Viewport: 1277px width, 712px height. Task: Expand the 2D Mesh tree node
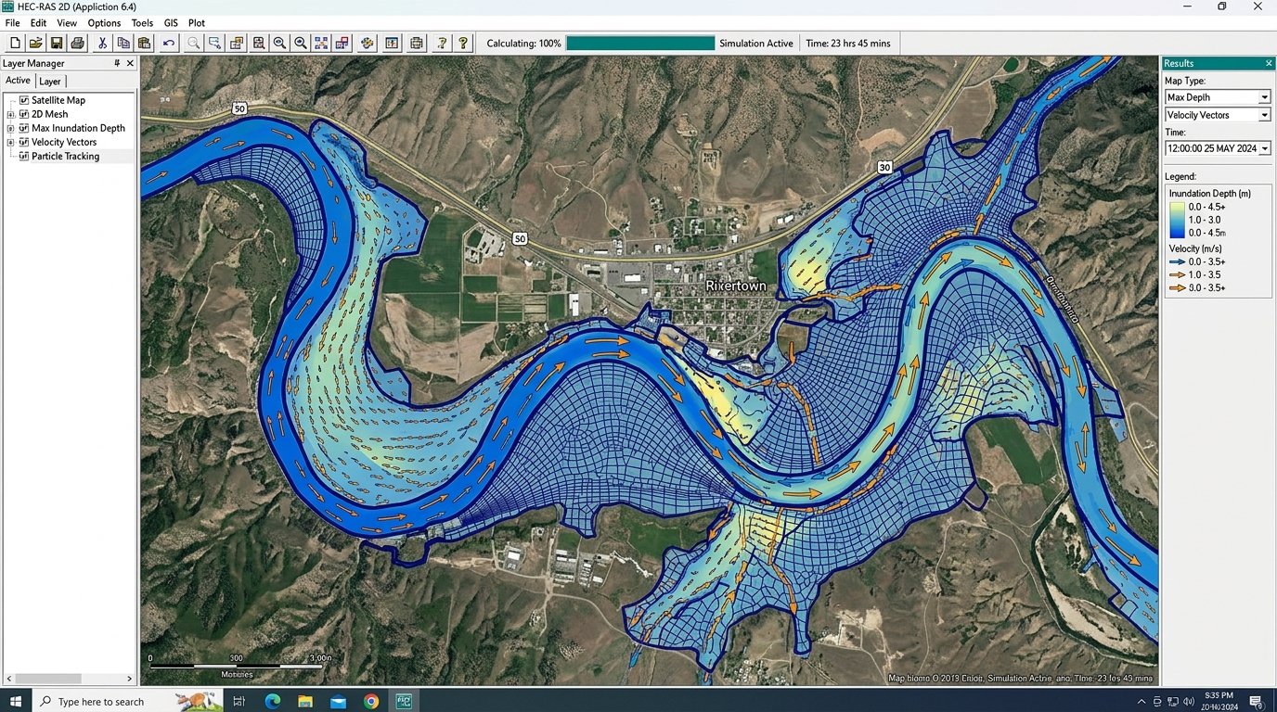(x=11, y=114)
